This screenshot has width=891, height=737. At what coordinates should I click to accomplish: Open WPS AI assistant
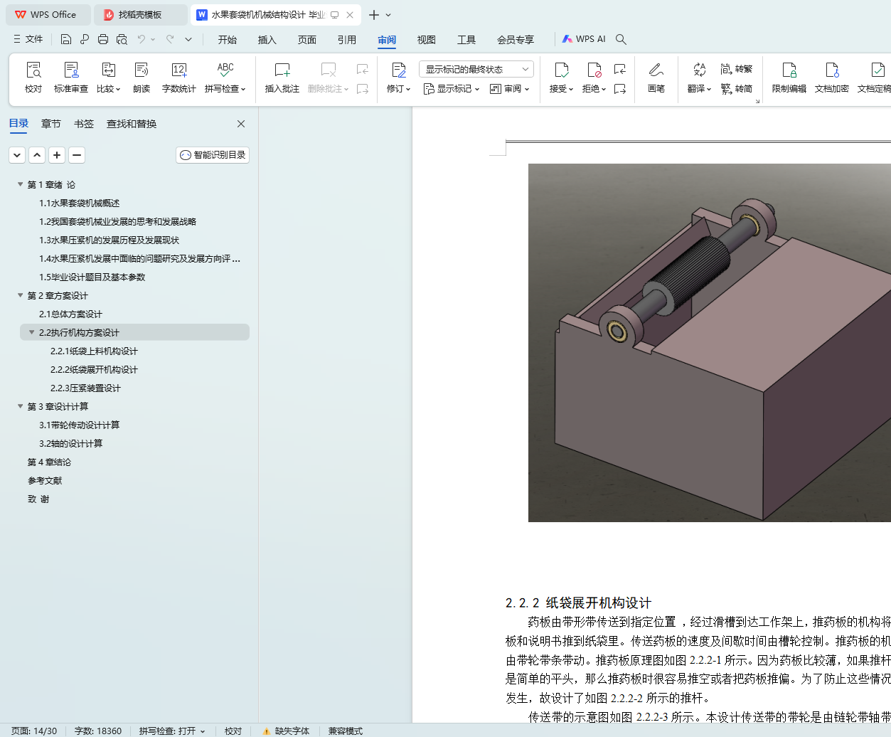coord(584,39)
